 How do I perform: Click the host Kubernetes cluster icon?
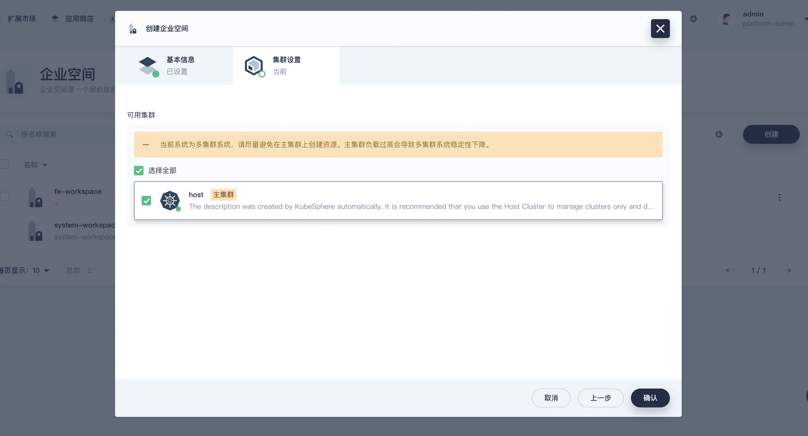click(x=170, y=200)
